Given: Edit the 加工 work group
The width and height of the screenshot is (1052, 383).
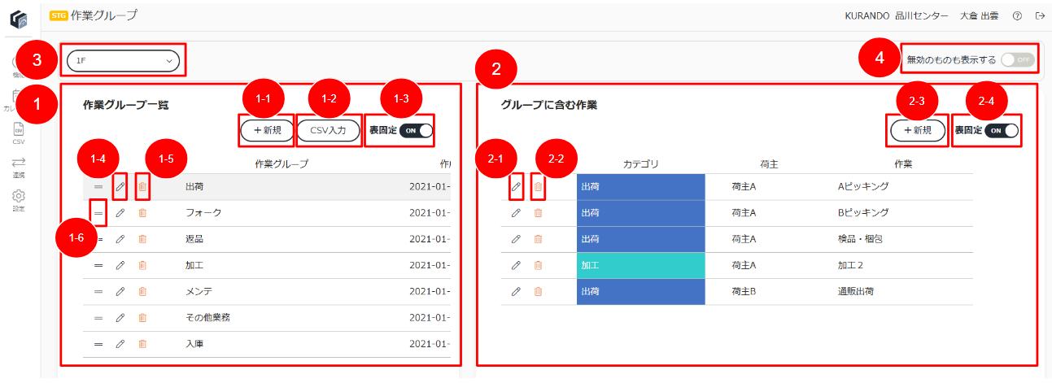Looking at the screenshot, I should (120, 265).
